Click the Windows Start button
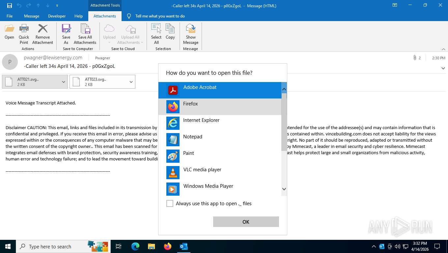Image resolution: width=448 pixels, height=253 pixels. coord(8,246)
